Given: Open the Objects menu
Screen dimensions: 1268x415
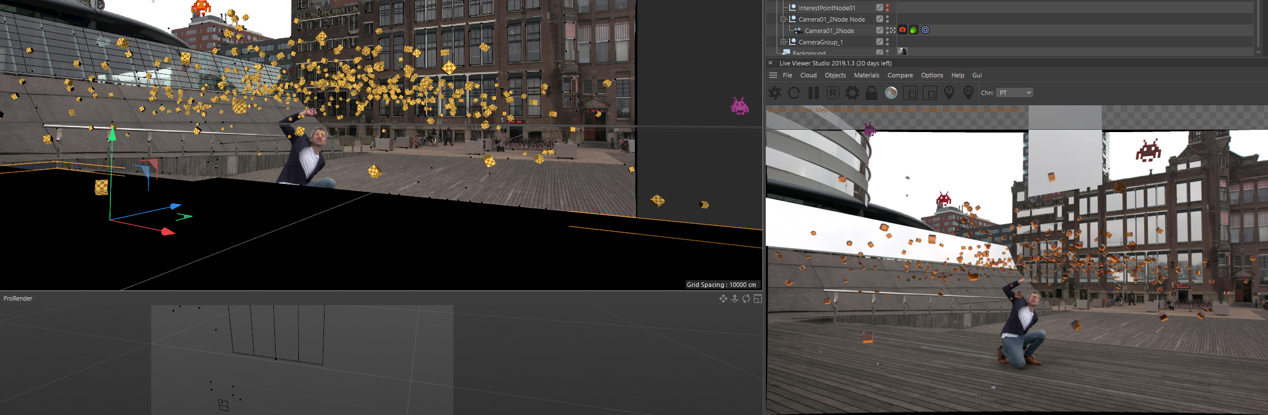Looking at the screenshot, I should click(835, 75).
